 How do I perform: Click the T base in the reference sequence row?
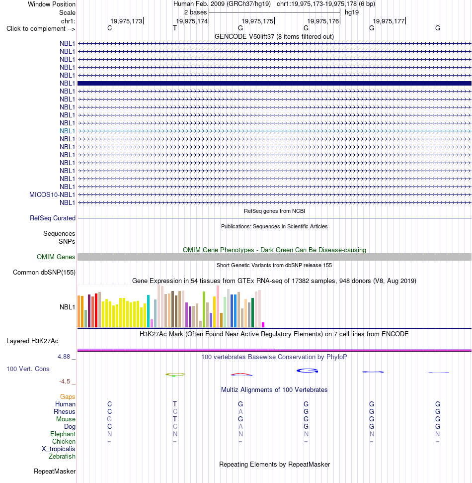pyautogui.click(x=175, y=28)
